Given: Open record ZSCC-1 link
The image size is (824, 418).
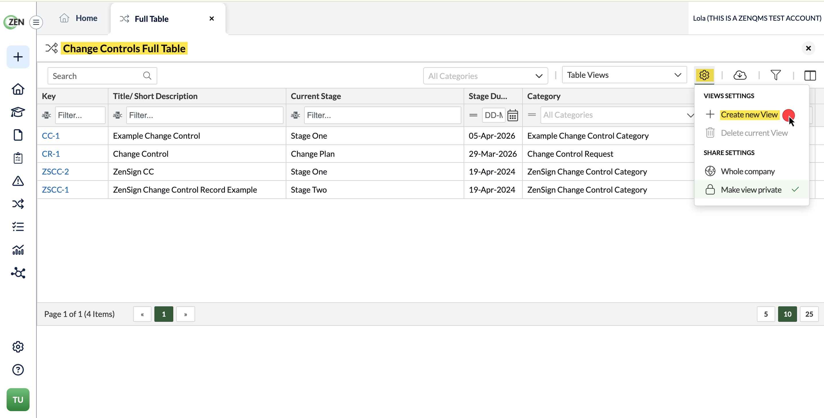Looking at the screenshot, I should (x=55, y=190).
